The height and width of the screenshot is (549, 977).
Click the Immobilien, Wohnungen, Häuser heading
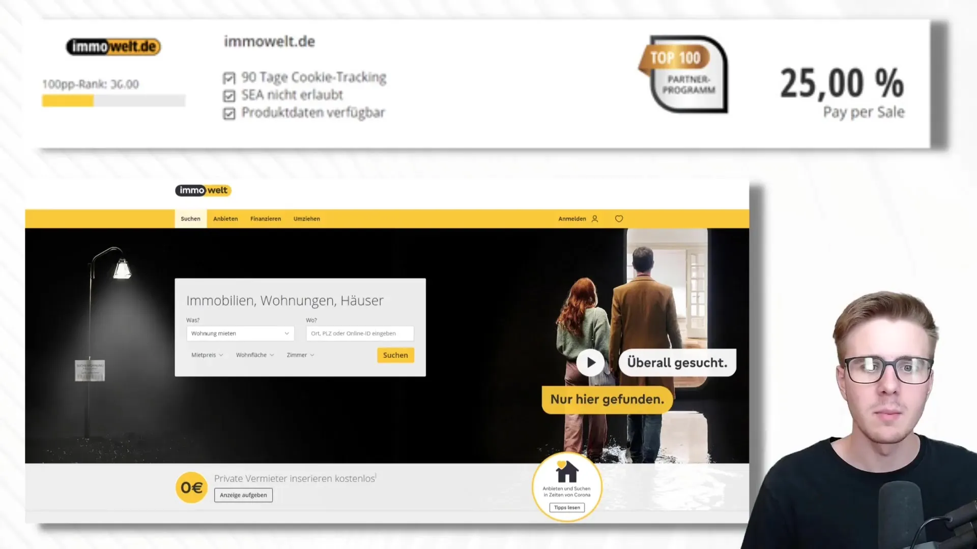pyautogui.click(x=285, y=300)
